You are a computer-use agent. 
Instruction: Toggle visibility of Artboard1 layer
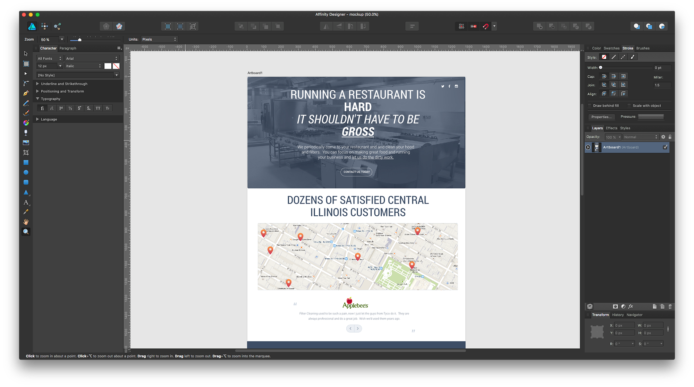click(x=665, y=147)
